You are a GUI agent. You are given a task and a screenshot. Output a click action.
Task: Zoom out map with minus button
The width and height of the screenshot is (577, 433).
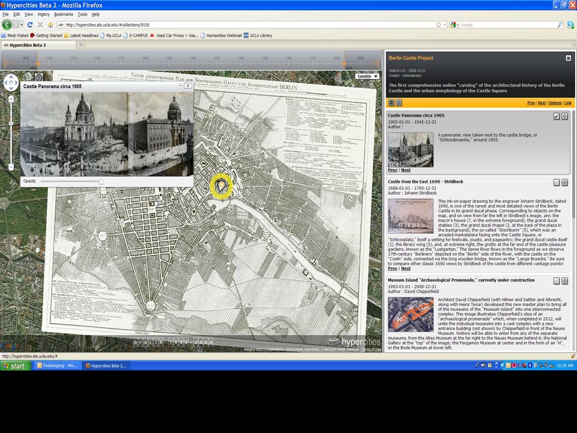pos(11,167)
